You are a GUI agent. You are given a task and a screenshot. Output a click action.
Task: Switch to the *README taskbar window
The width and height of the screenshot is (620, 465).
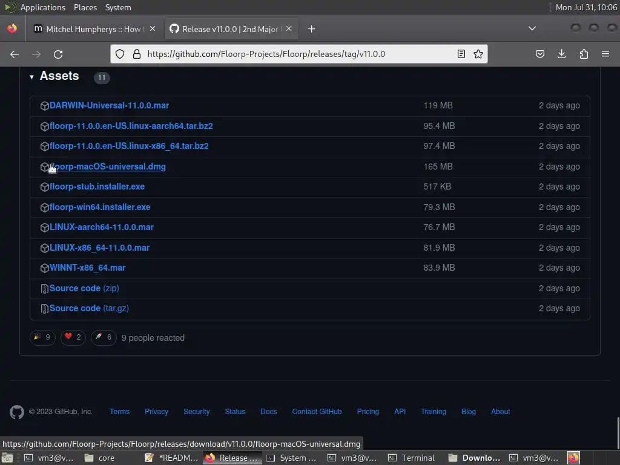pos(172,458)
